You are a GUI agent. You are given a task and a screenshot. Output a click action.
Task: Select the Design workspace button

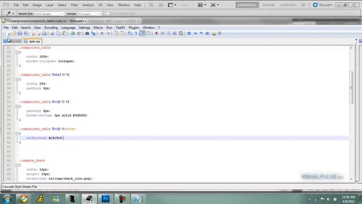tap(269, 5)
